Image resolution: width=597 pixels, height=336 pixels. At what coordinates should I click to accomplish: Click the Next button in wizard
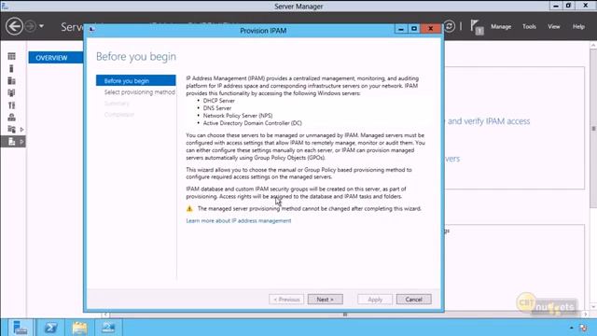(x=326, y=300)
